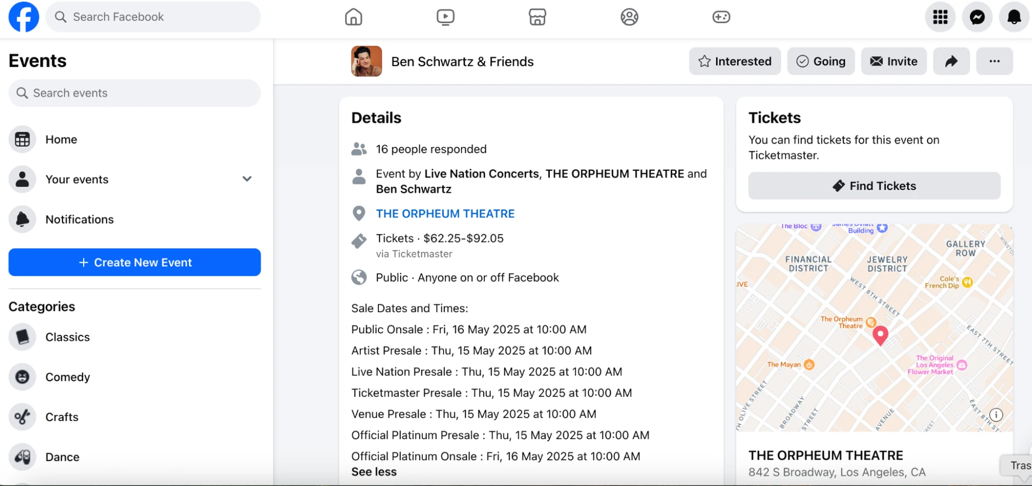The height and width of the screenshot is (486, 1032).
Task: Open the Messenger chats icon
Action: pyautogui.click(x=977, y=17)
